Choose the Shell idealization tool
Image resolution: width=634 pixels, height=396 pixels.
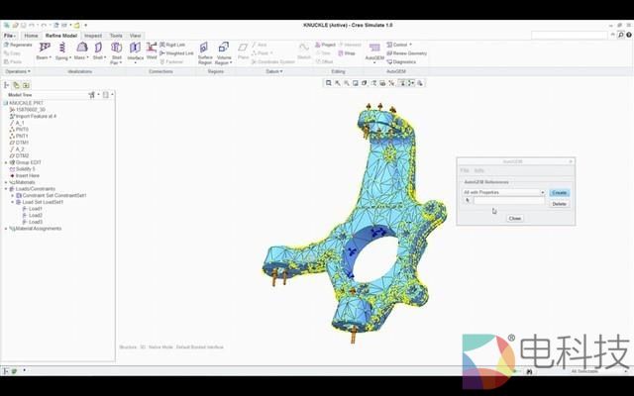pos(98,48)
